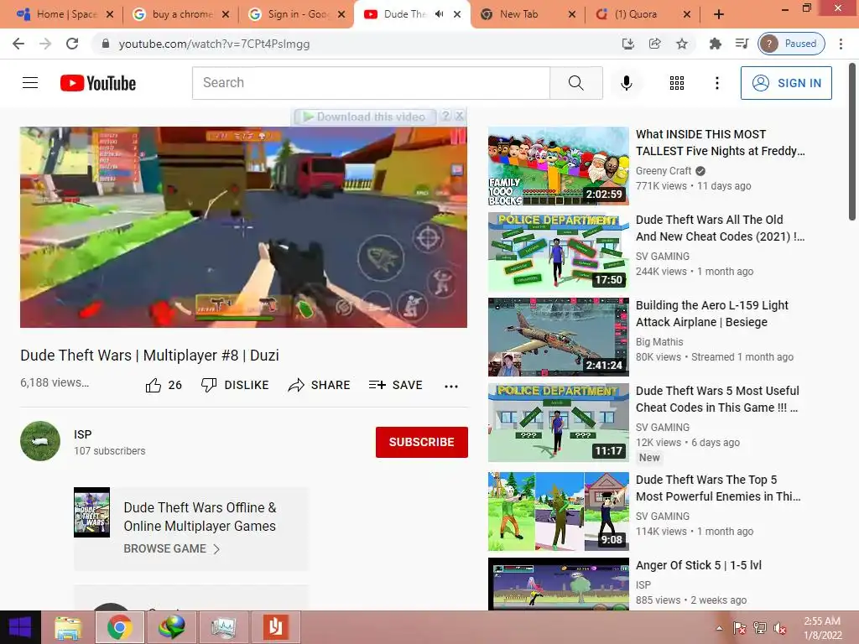
Task: Click the SIGN IN button
Action: (x=786, y=83)
